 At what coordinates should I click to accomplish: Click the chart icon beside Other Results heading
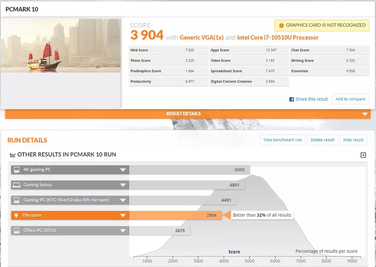click(x=12, y=155)
